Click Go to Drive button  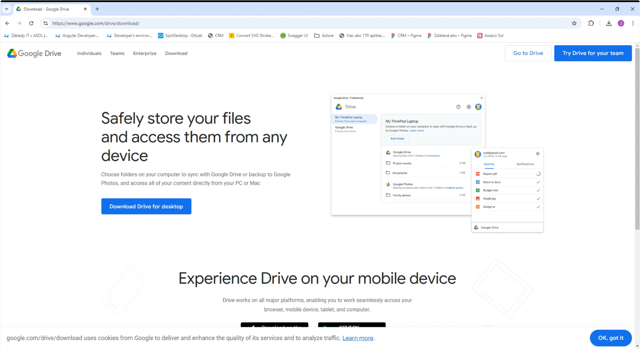point(528,53)
